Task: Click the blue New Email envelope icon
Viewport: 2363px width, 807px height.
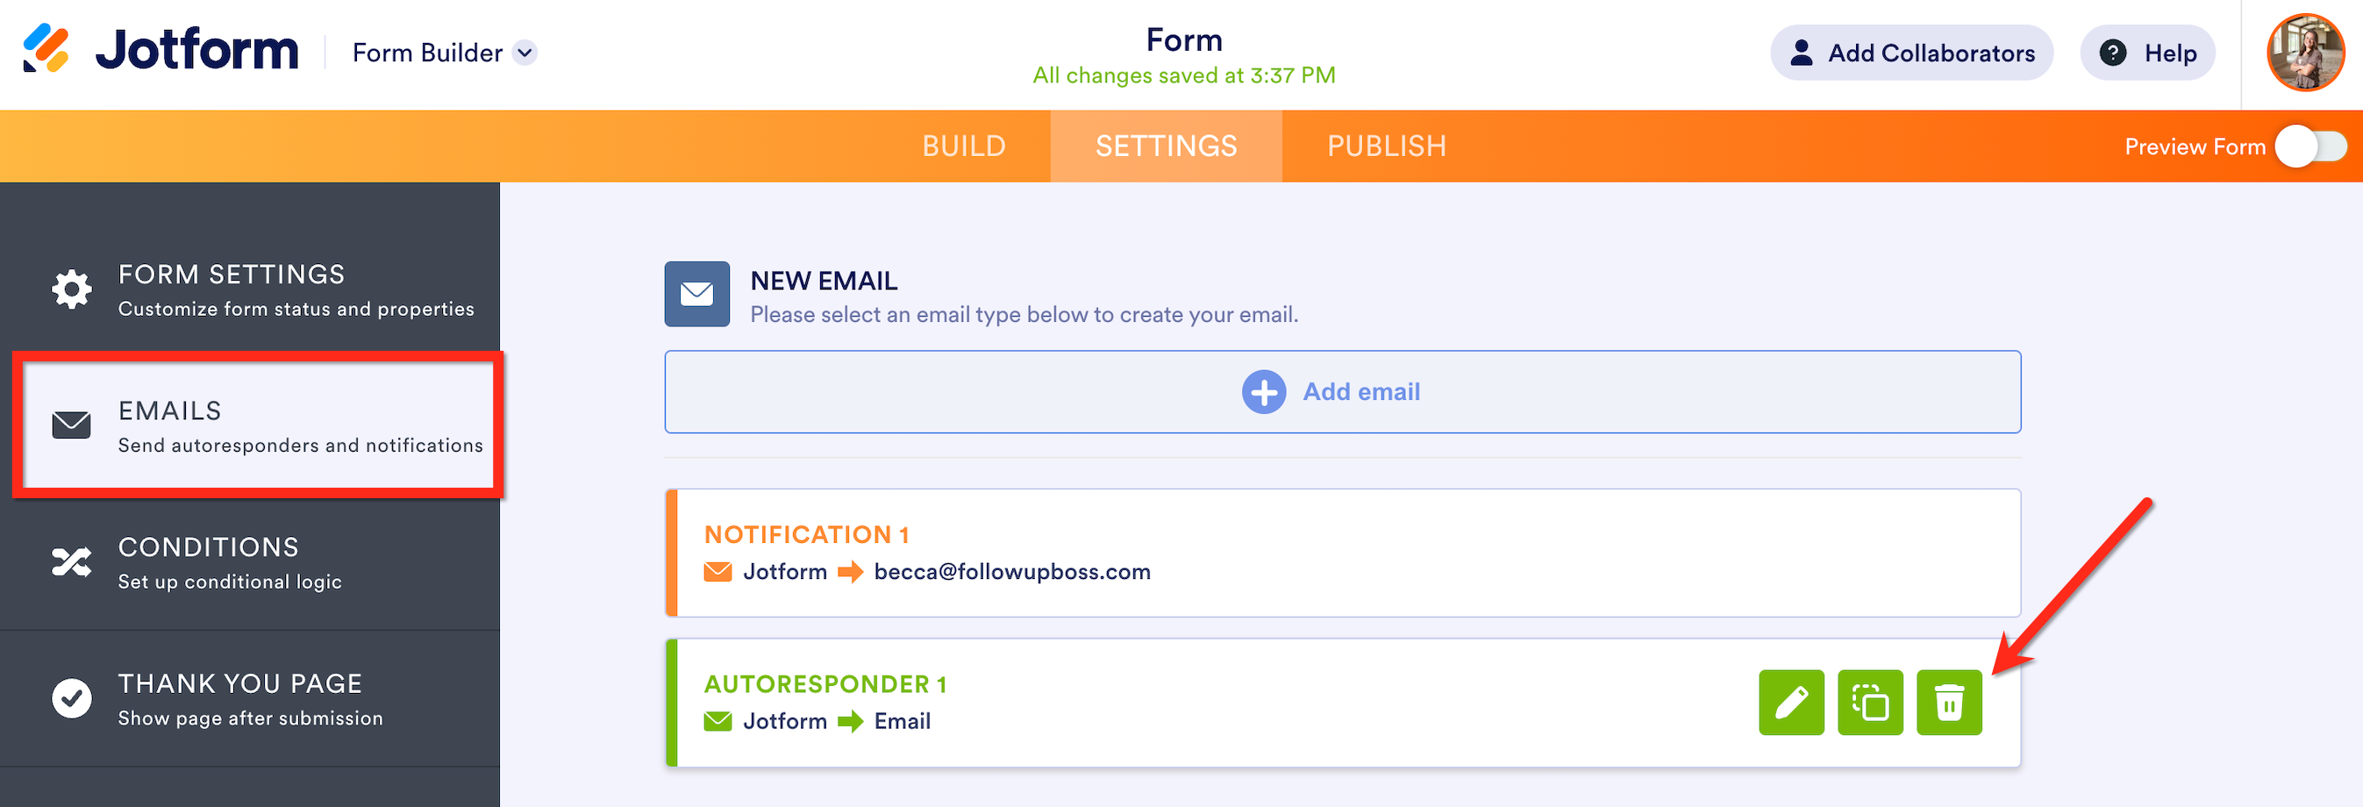Action: [697, 294]
